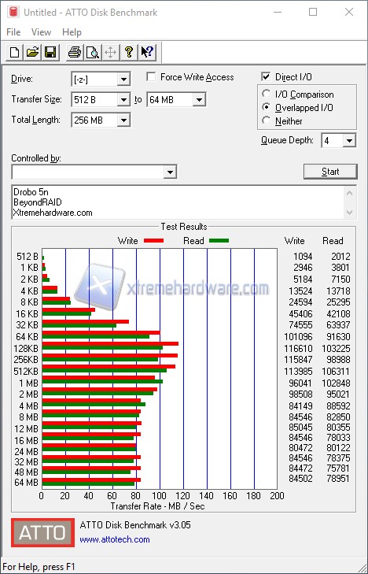Expand the 64 MB transfer size dropdown
This screenshot has width=368, height=574.
(199, 99)
